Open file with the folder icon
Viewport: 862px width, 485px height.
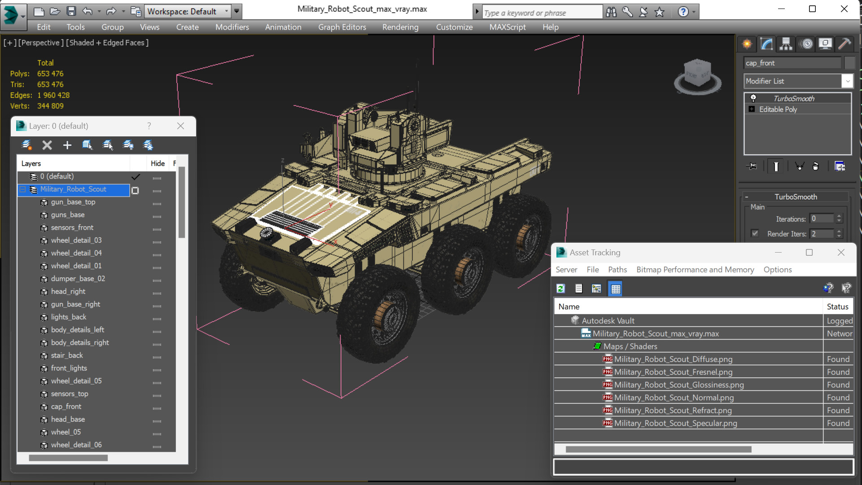click(55, 11)
